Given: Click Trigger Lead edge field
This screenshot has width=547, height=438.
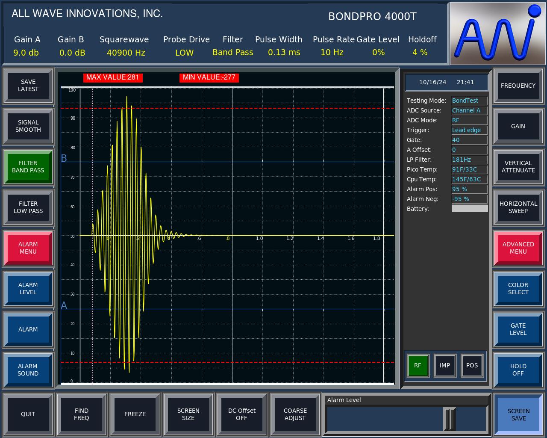Looking at the screenshot, I should [x=469, y=130].
